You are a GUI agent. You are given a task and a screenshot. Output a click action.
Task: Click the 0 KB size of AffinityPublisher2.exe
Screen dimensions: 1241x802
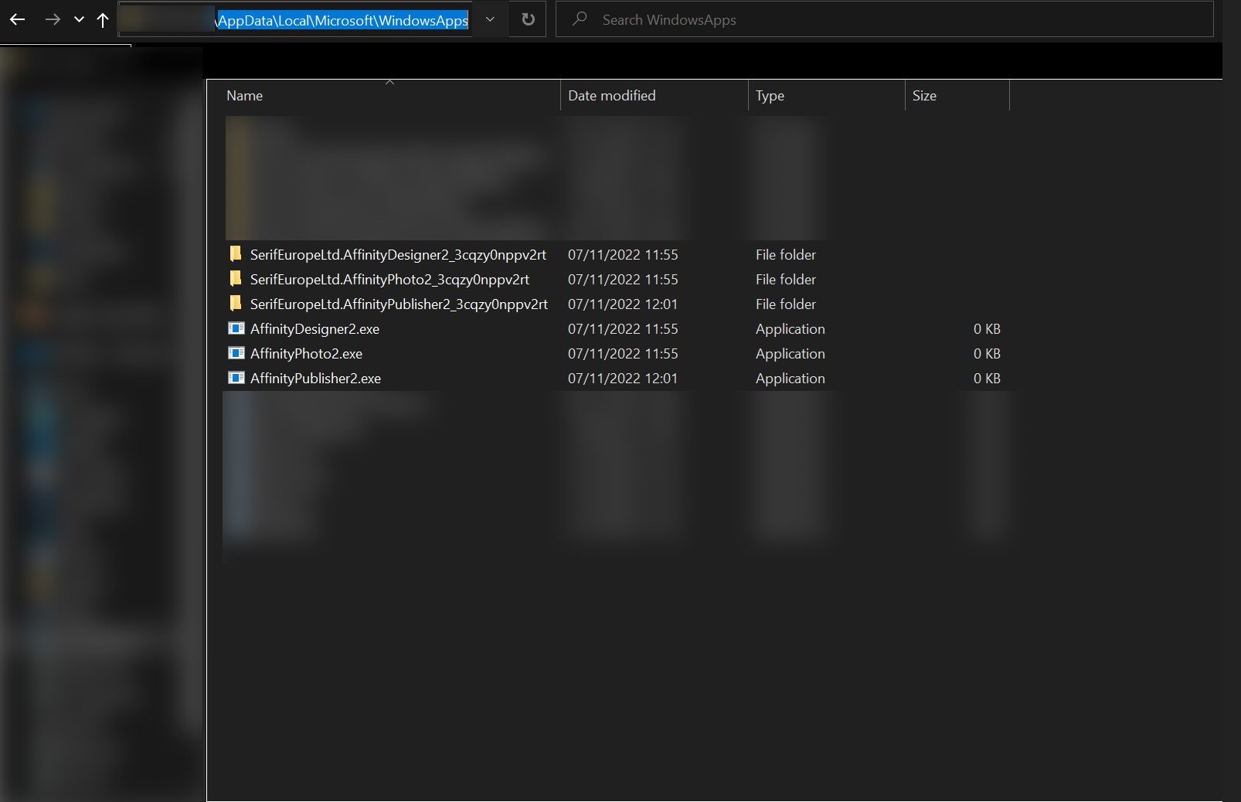(x=987, y=378)
